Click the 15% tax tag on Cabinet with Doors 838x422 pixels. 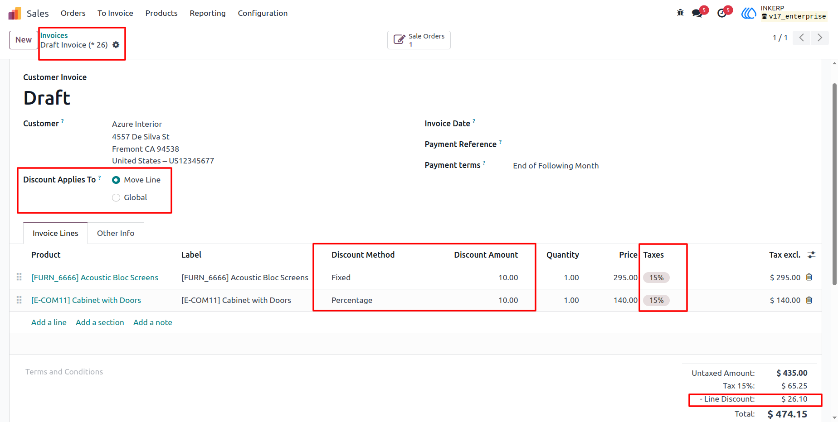(656, 300)
